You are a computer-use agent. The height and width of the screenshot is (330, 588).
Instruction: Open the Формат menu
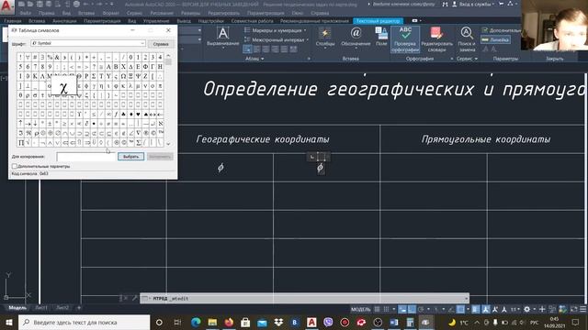pos(110,13)
